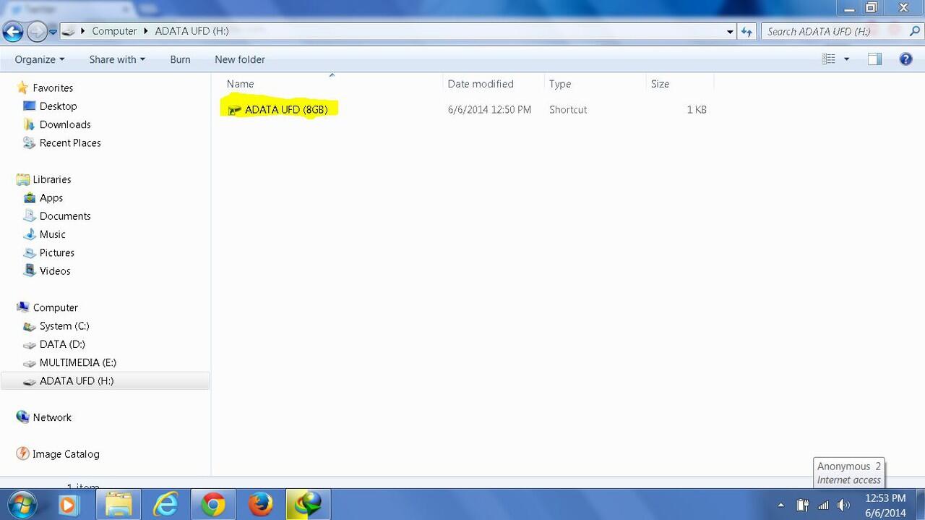Select Libraries in navigation pane
This screenshot has width=925, height=520.
[52, 179]
